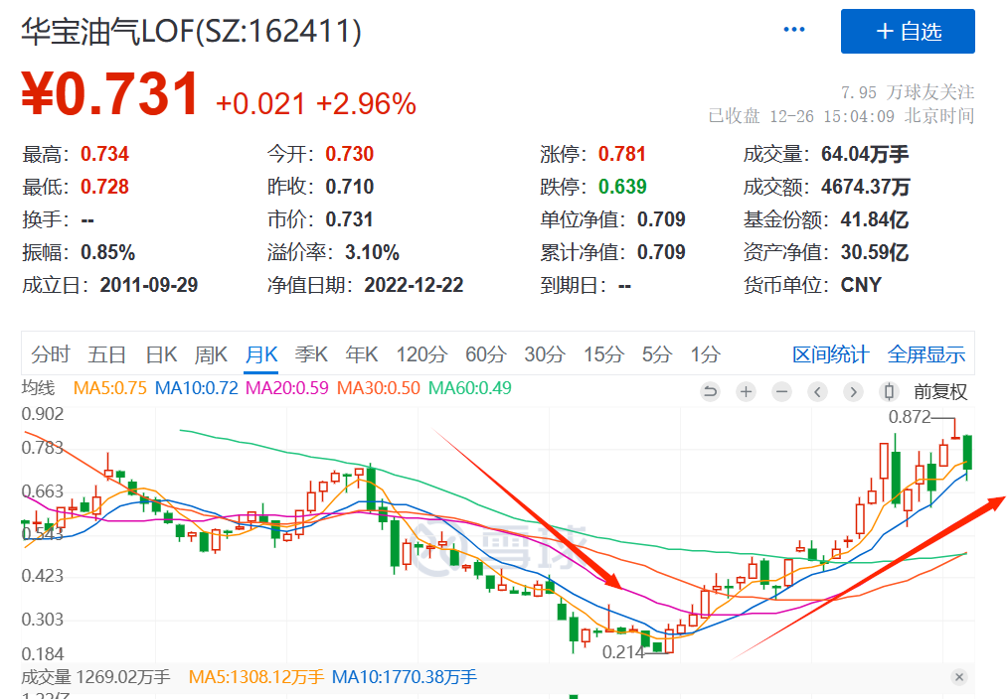Open the 前复权 adjustment dropdown

[939, 391]
